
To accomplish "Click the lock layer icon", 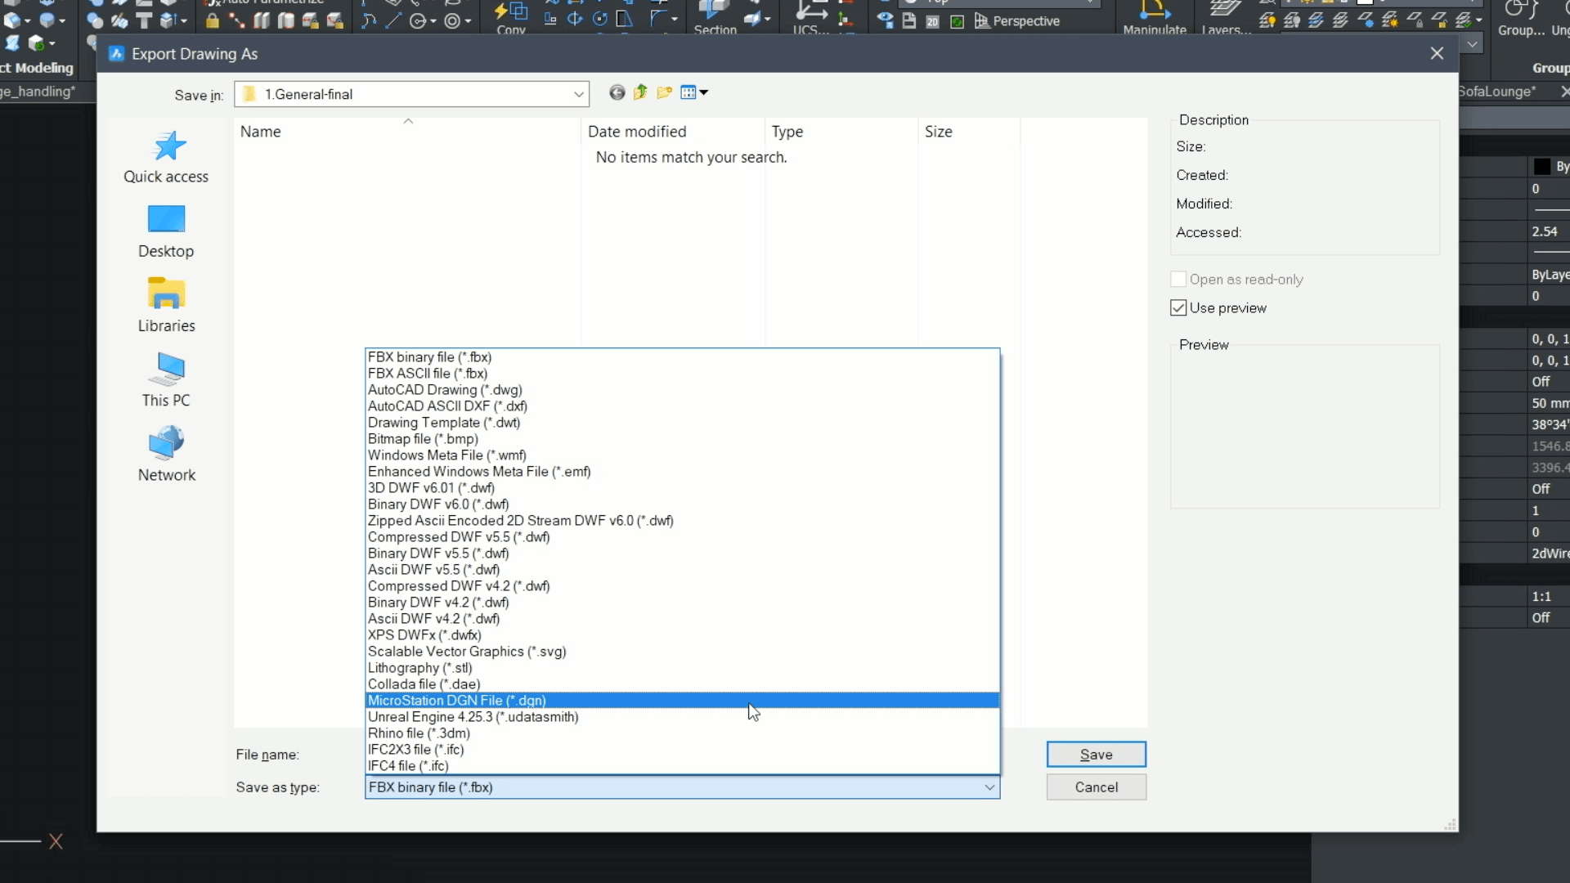I will [x=1419, y=20].
